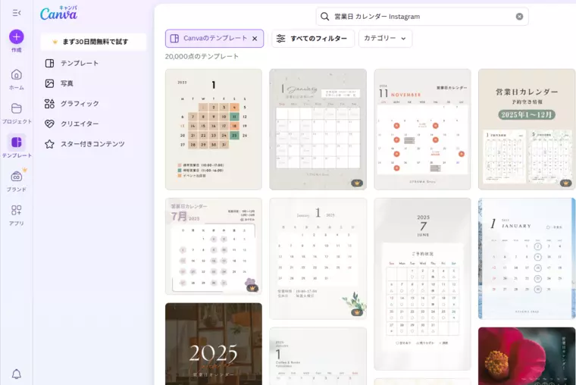Viewport: 576px width, 385px height.
Task: Collapse the sidebar menu icon
Action: (x=17, y=13)
